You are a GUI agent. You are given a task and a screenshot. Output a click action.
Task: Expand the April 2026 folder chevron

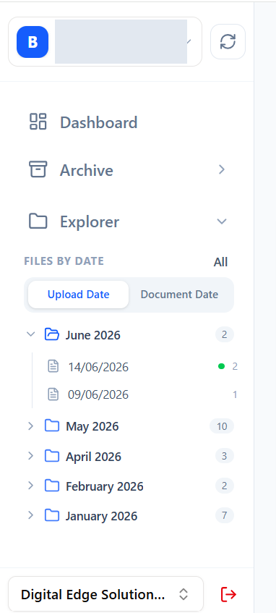click(31, 456)
